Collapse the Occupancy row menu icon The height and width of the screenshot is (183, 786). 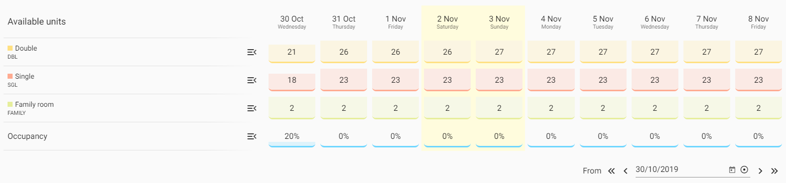pyautogui.click(x=252, y=136)
